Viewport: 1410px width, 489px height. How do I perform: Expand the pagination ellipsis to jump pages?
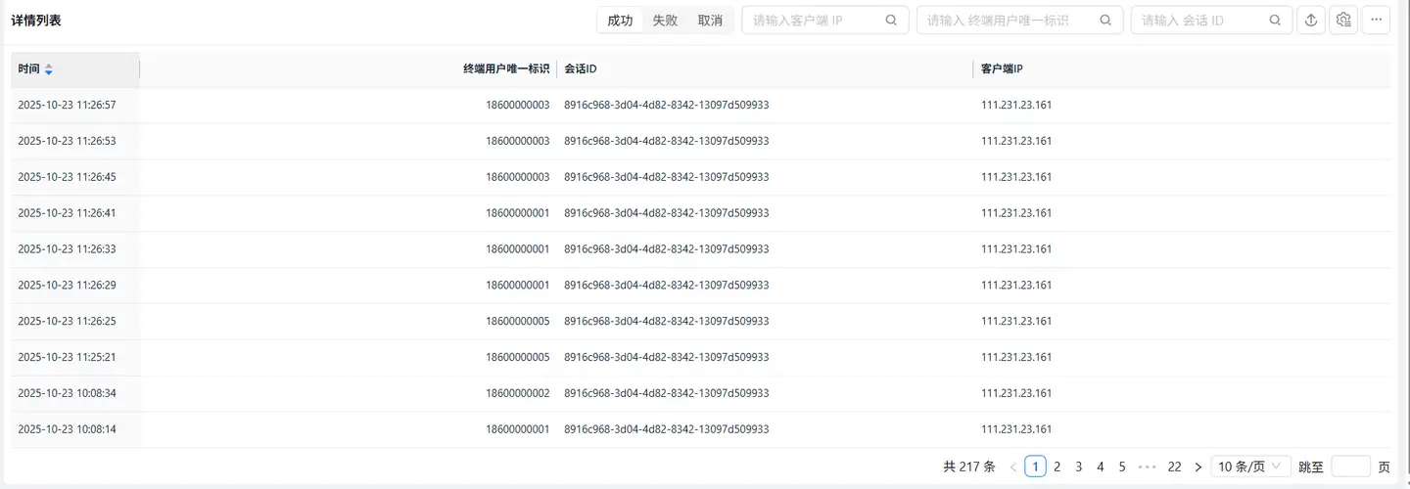1147,467
